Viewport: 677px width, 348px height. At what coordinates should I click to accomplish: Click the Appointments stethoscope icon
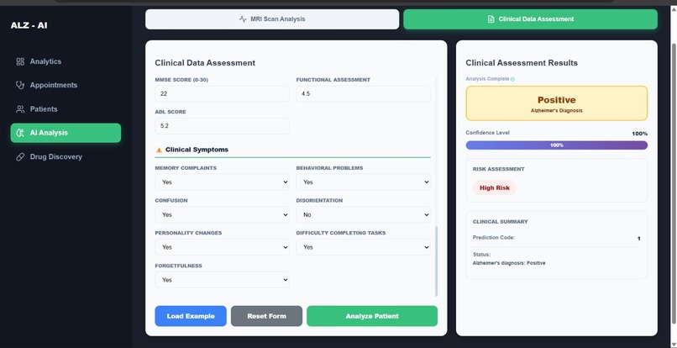coord(20,85)
